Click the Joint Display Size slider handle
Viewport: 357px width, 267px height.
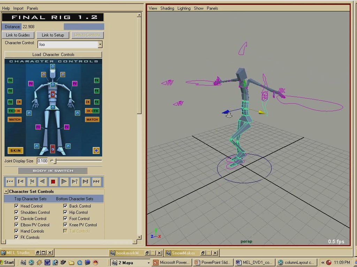(55, 161)
